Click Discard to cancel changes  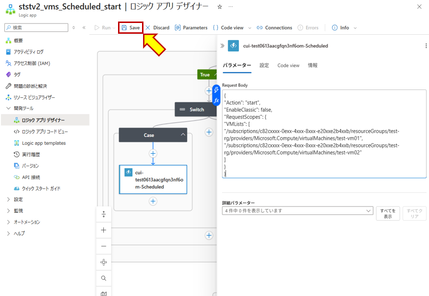tap(157, 27)
